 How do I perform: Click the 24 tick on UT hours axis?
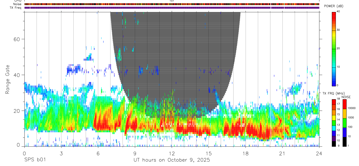[319, 153]
